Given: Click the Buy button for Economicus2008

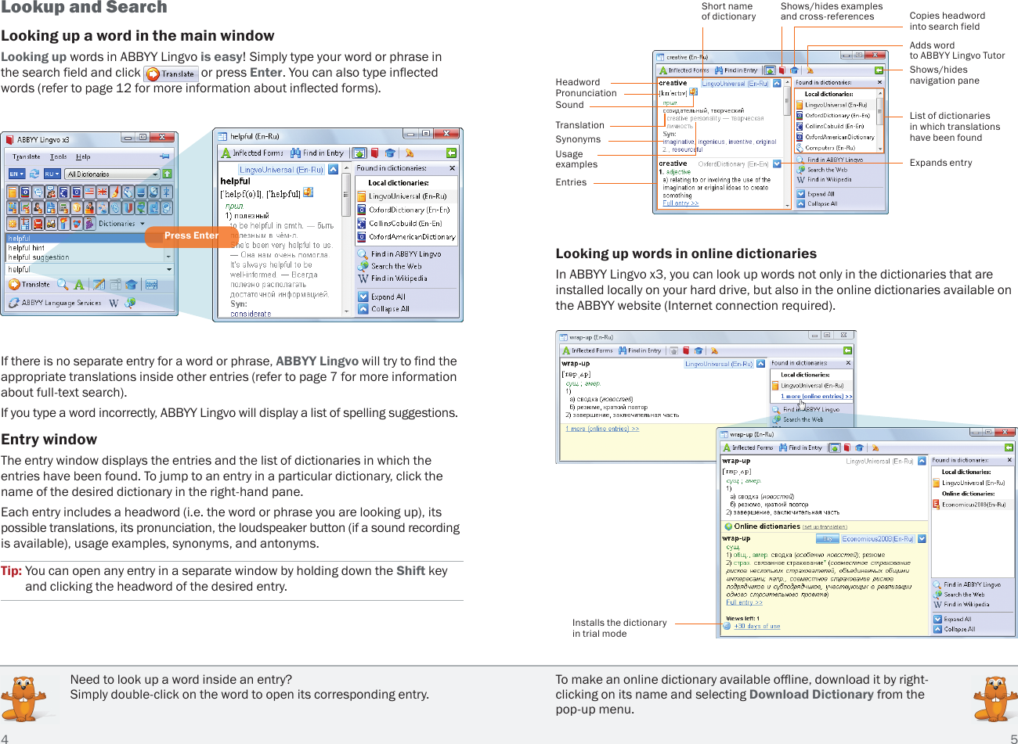Looking at the screenshot, I should point(826,539).
